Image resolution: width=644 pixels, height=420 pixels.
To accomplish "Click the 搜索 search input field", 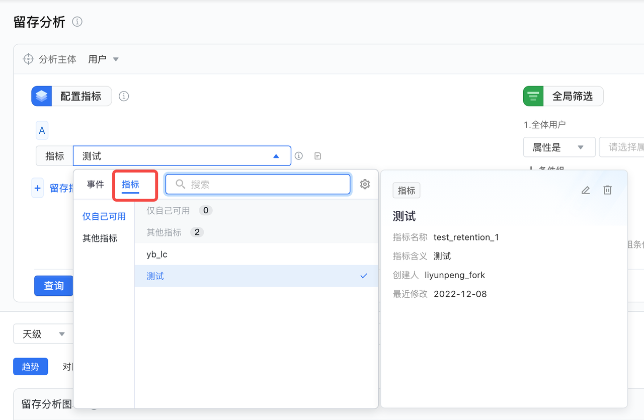I will click(x=267, y=185).
